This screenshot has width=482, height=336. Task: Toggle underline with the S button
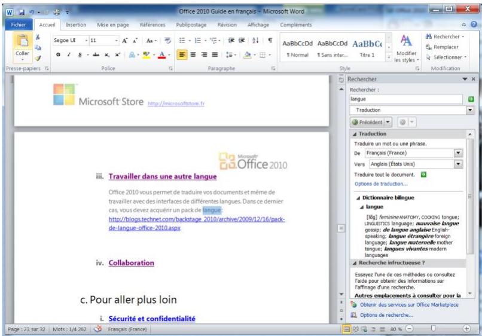point(80,55)
